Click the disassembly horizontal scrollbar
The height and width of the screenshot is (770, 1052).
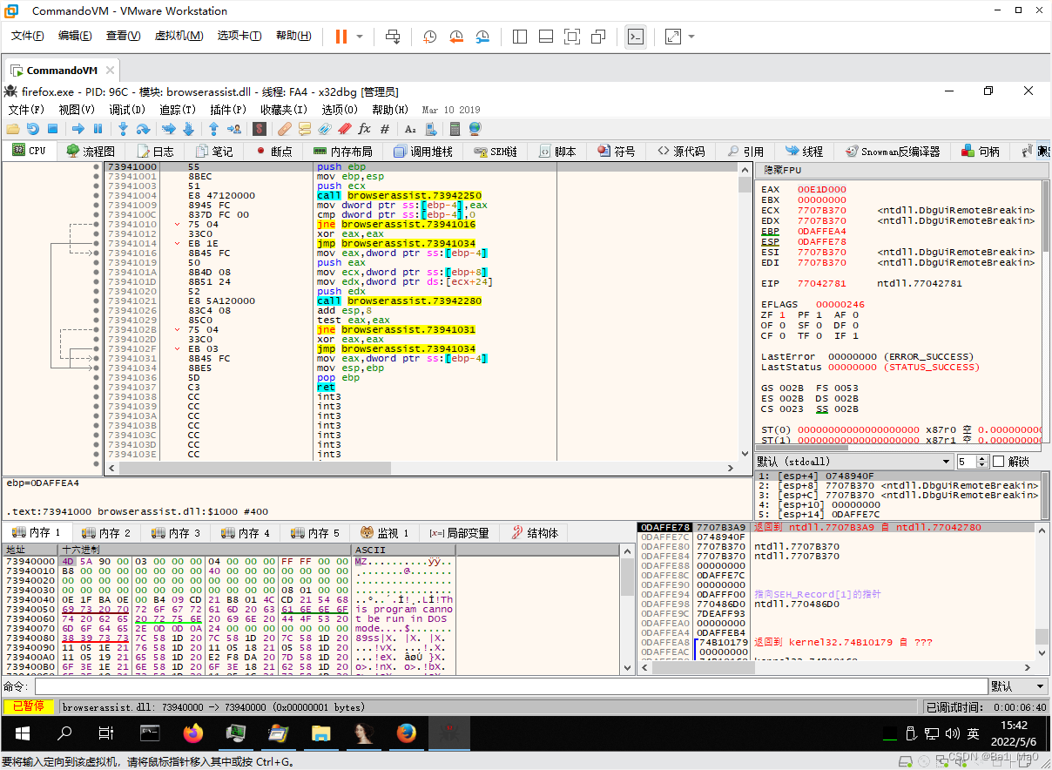coord(421,468)
